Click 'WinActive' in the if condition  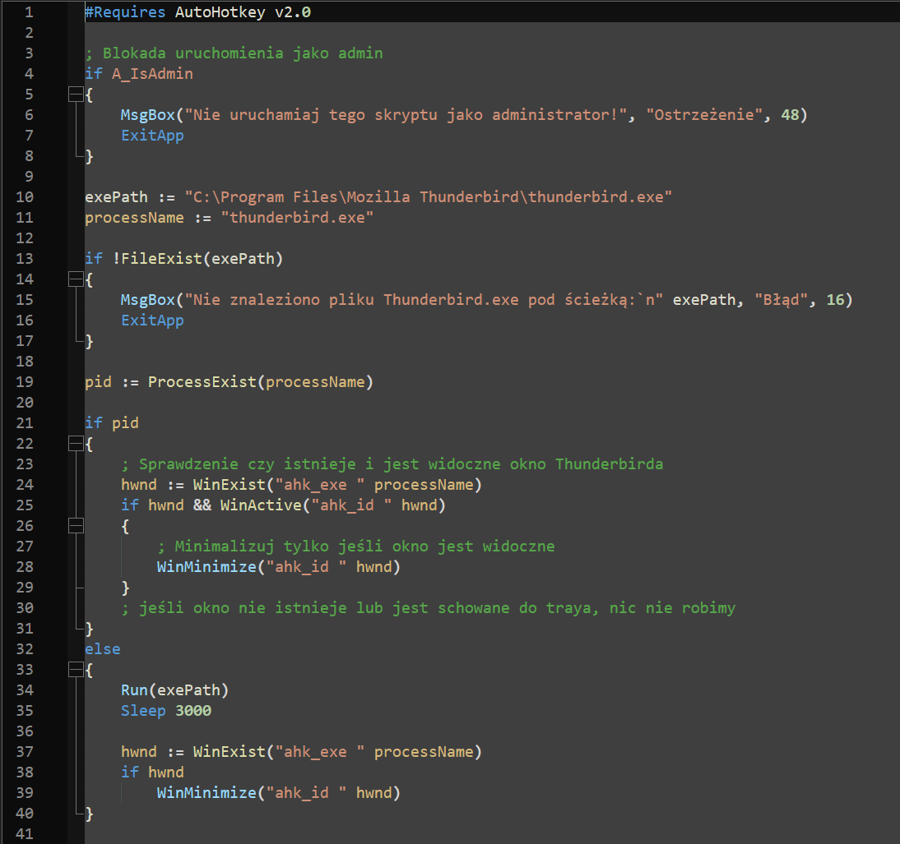260,505
